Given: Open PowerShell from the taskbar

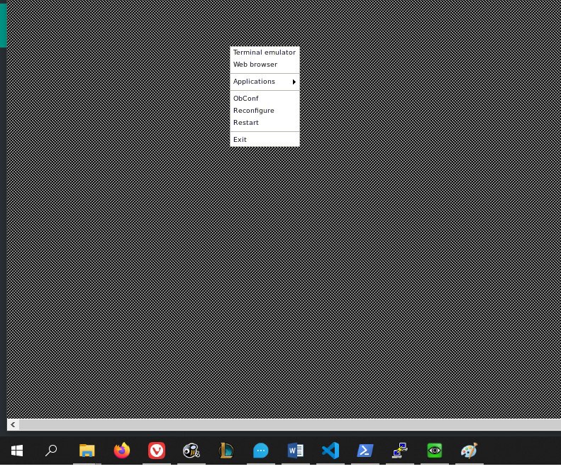Looking at the screenshot, I should click(365, 451).
